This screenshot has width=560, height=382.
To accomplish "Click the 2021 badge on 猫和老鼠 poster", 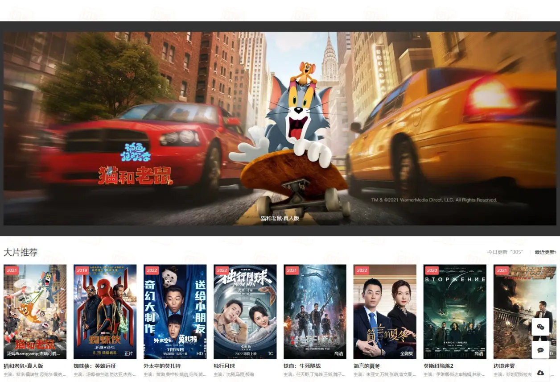I will pos(12,270).
